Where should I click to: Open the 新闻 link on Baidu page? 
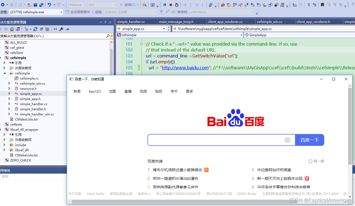[77, 91]
